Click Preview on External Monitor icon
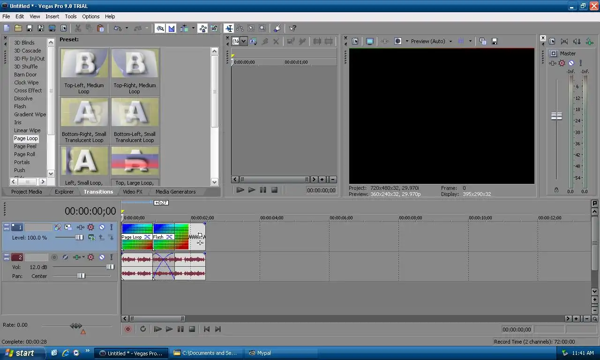The image size is (600, 360). point(370,41)
